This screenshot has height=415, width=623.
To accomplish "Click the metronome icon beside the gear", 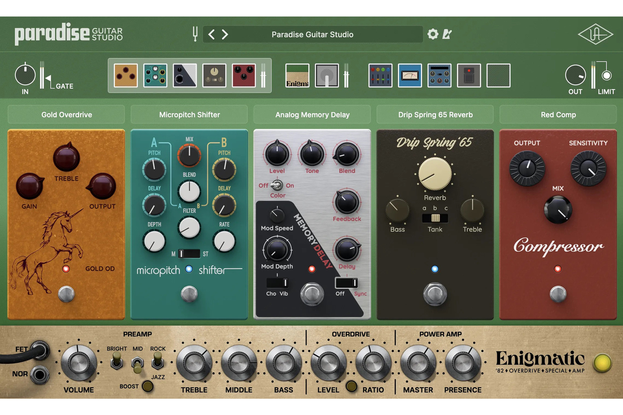I will [447, 34].
